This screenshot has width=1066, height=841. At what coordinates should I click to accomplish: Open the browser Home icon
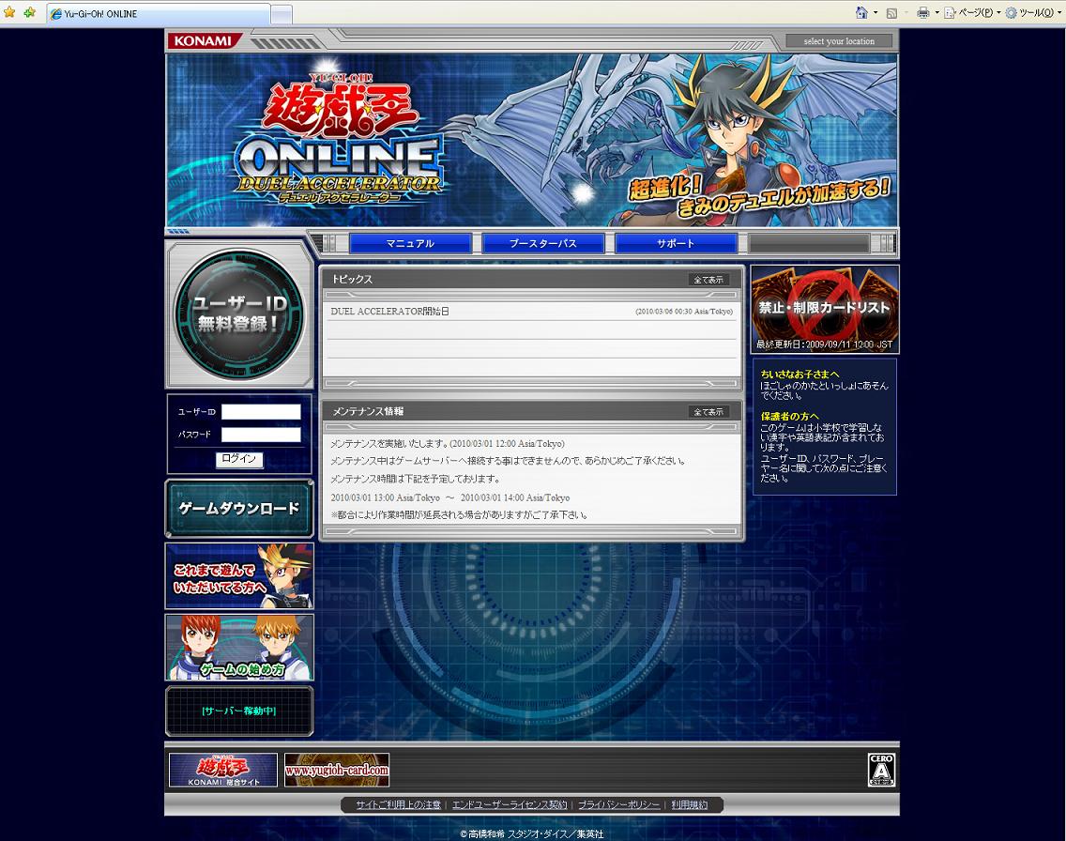point(861,12)
